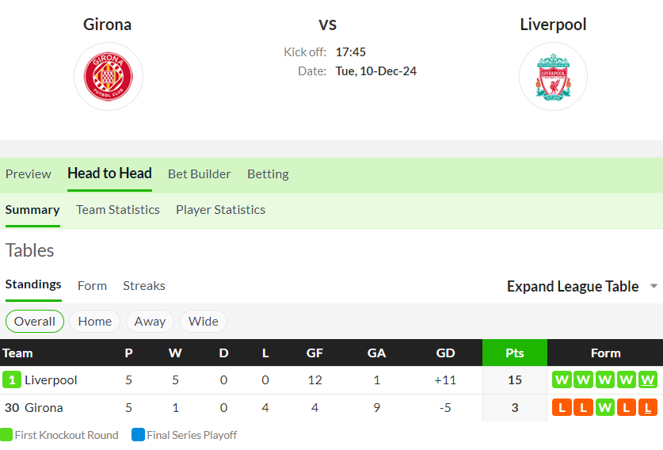663x450 pixels.
Task: Open the Team Statistics tab
Action: tap(118, 210)
